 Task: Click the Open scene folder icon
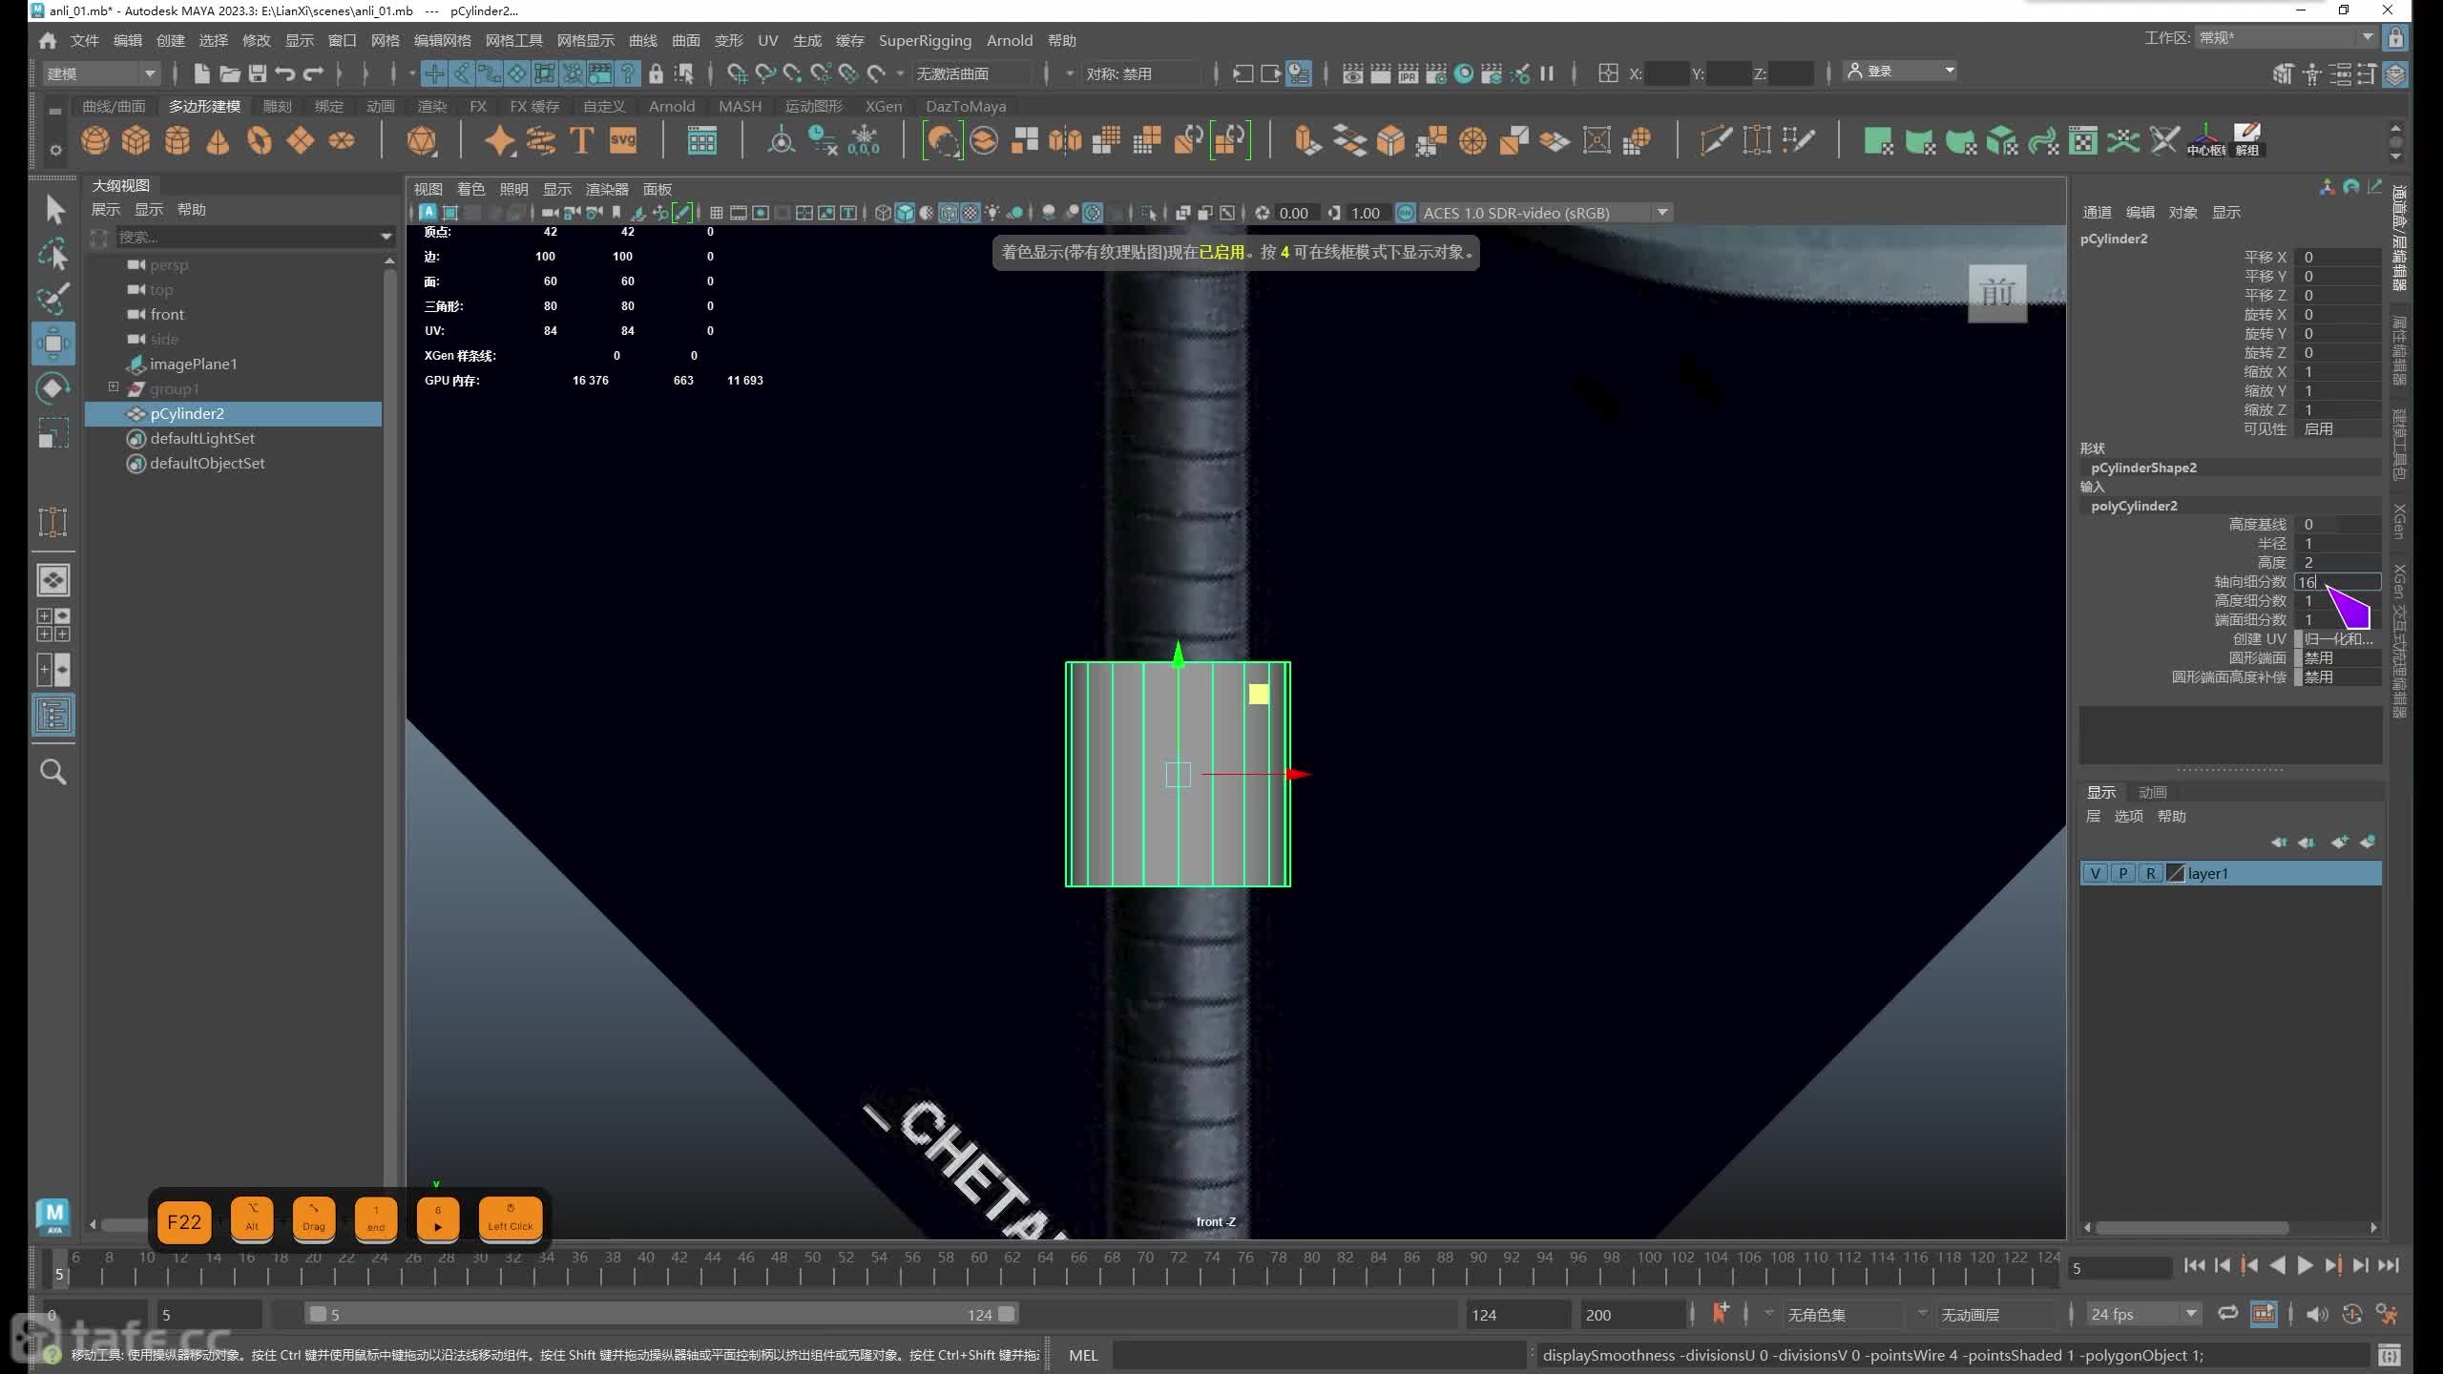pyautogui.click(x=229, y=73)
